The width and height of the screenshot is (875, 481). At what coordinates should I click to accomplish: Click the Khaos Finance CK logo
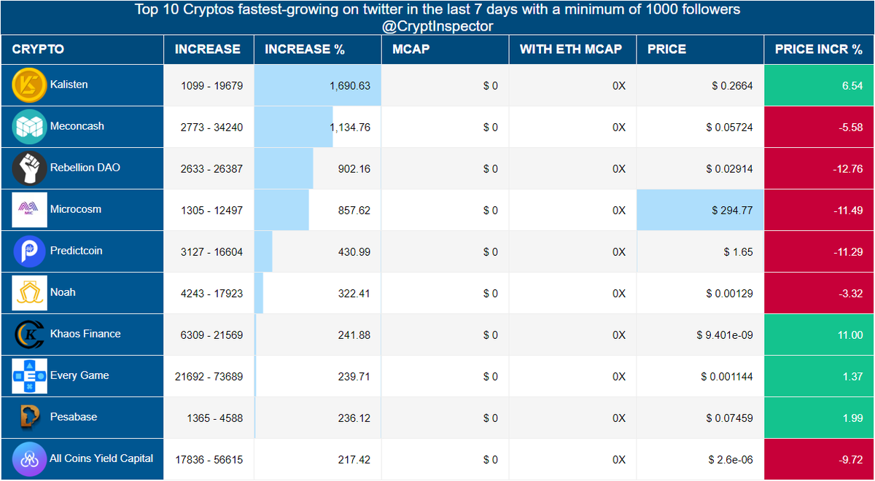30,335
